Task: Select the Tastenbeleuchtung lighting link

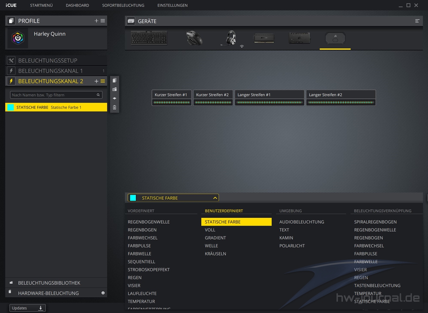Action: (377, 285)
